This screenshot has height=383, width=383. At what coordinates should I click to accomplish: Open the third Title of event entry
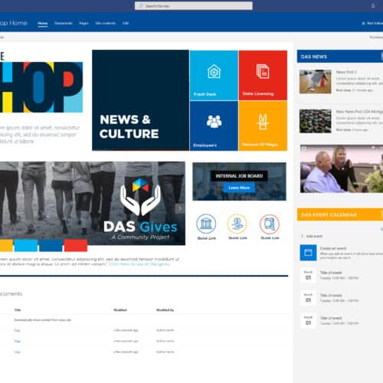(x=331, y=318)
